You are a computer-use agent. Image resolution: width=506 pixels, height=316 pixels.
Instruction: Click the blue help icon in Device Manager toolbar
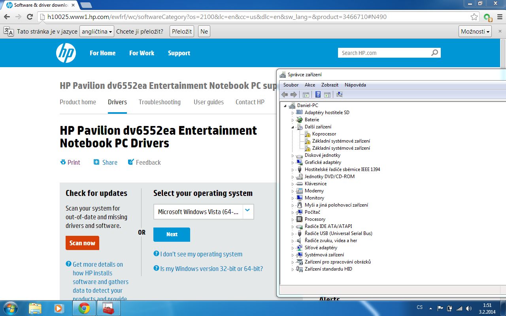click(x=317, y=94)
